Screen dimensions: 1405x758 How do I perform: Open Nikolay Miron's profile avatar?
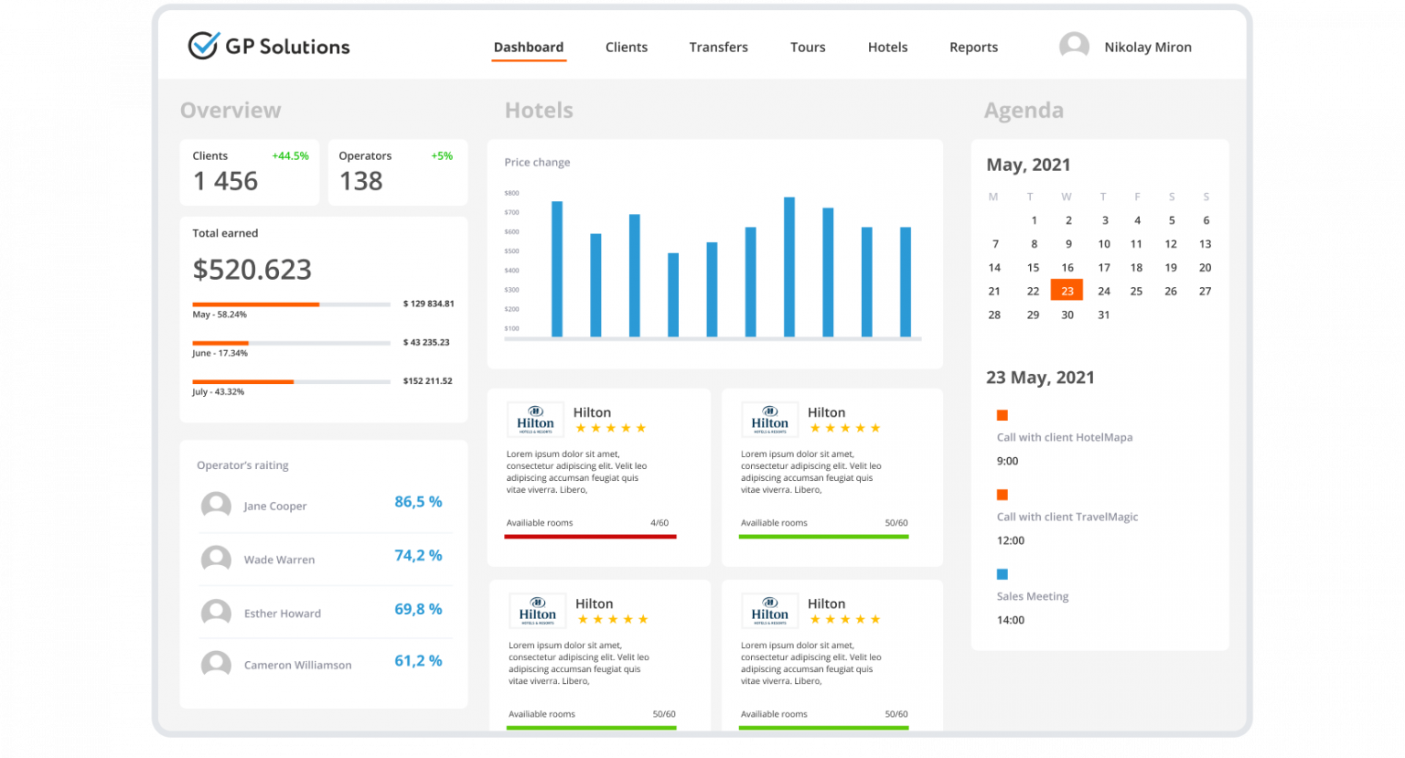1074,45
